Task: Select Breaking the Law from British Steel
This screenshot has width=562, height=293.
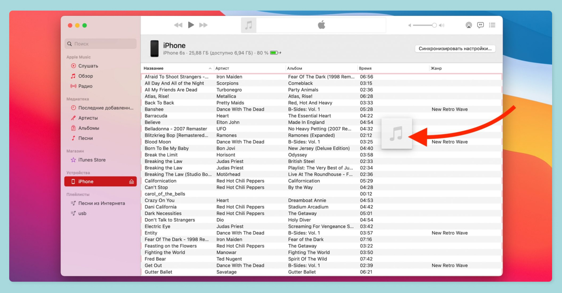Action: click(x=164, y=161)
